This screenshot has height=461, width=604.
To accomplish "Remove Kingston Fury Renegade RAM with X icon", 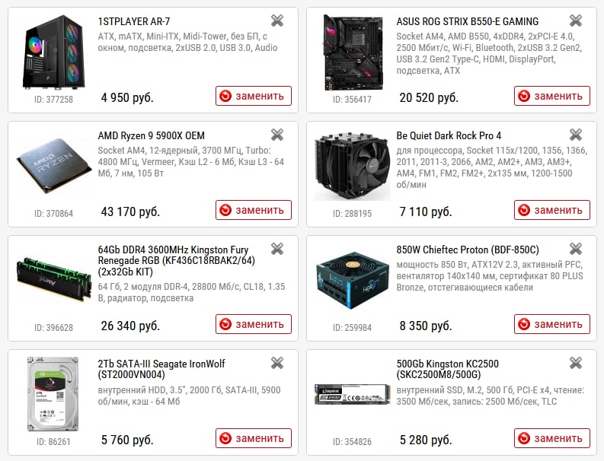I will [x=277, y=249].
